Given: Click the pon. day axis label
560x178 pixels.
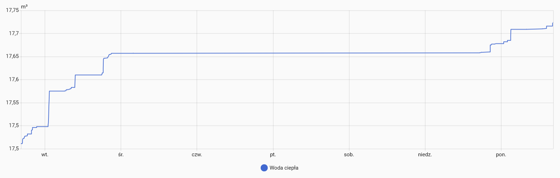Looking at the screenshot, I should [x=501, y=155].
